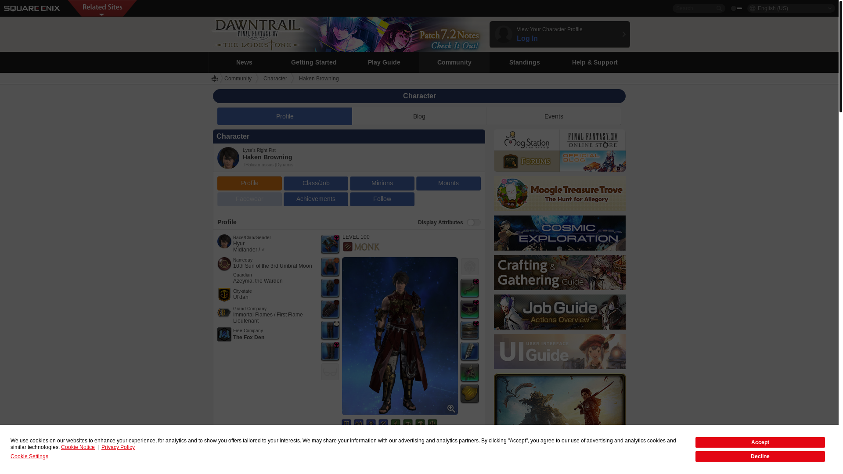Open the News menu

coord(244,62)
